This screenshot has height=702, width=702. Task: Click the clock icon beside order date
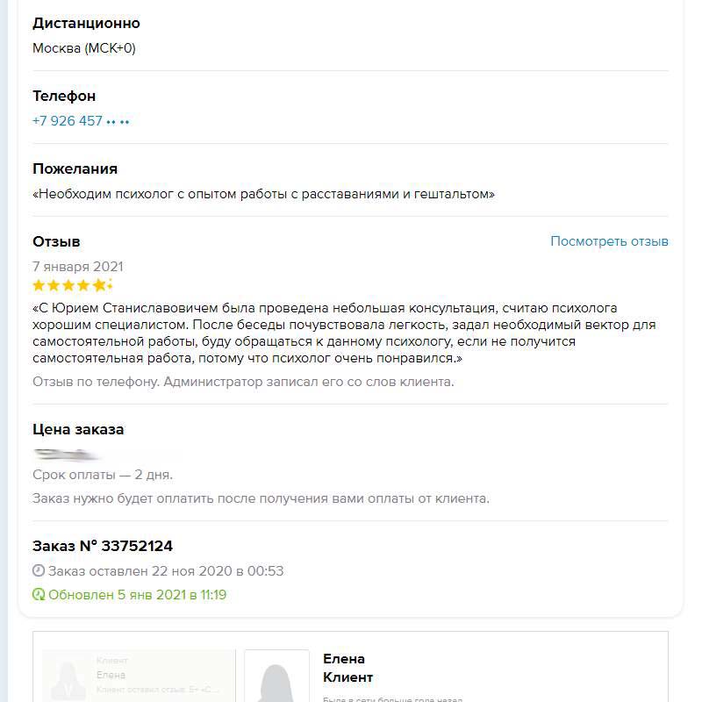pyautogui.click(x=39, y=571)
